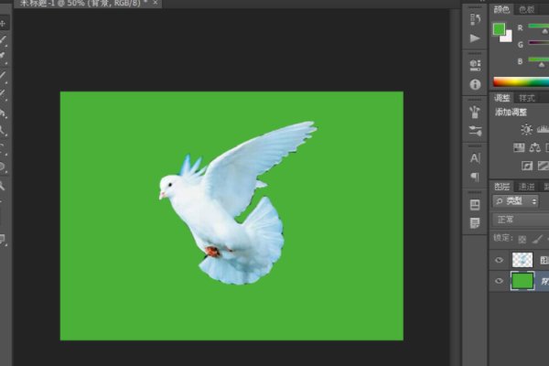Click the green foreground color swatch
Screen dimensions: 549x366
(499, 29)
